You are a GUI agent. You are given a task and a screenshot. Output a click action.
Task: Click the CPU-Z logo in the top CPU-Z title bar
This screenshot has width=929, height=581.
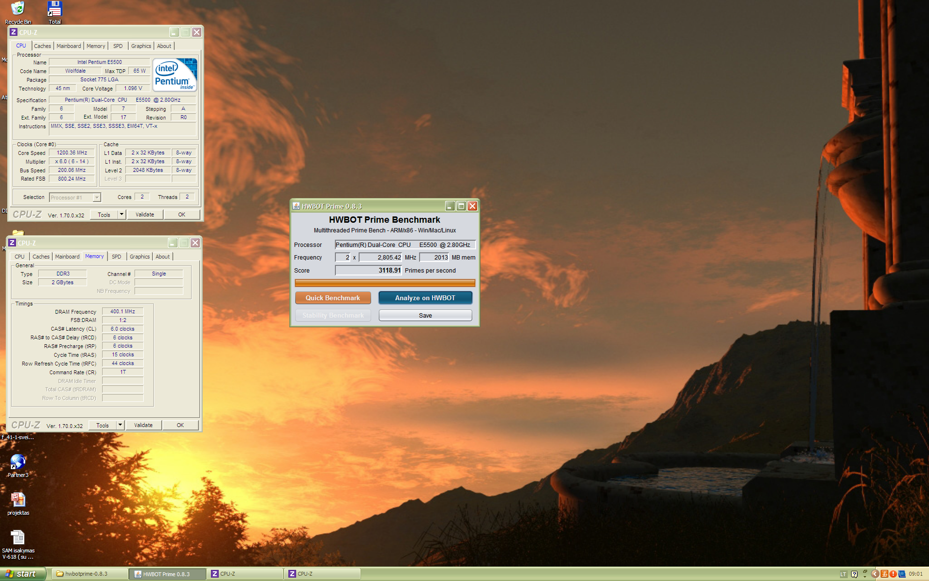[14, 32]
